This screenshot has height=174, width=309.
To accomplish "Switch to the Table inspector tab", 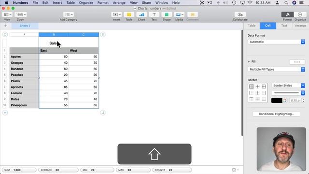I will tap(252, 26).
